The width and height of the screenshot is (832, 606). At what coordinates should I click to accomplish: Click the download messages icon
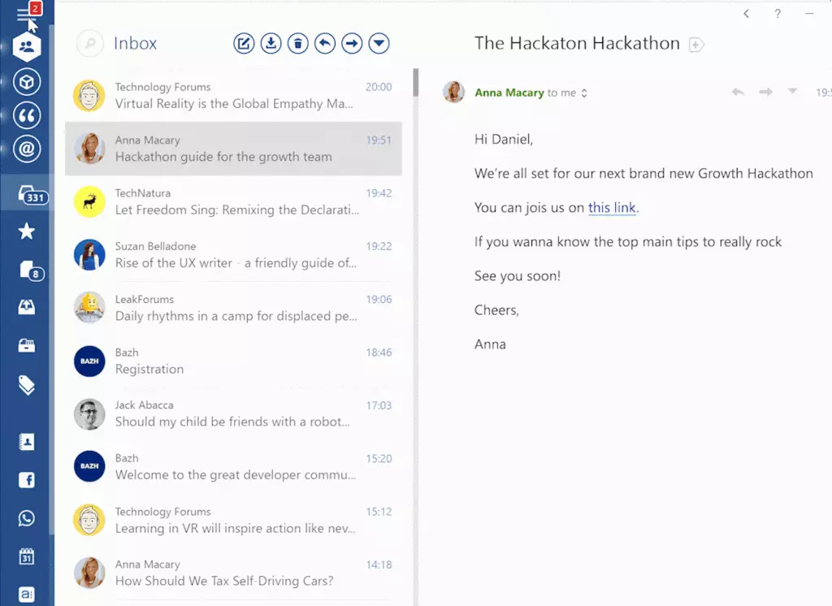271,44
